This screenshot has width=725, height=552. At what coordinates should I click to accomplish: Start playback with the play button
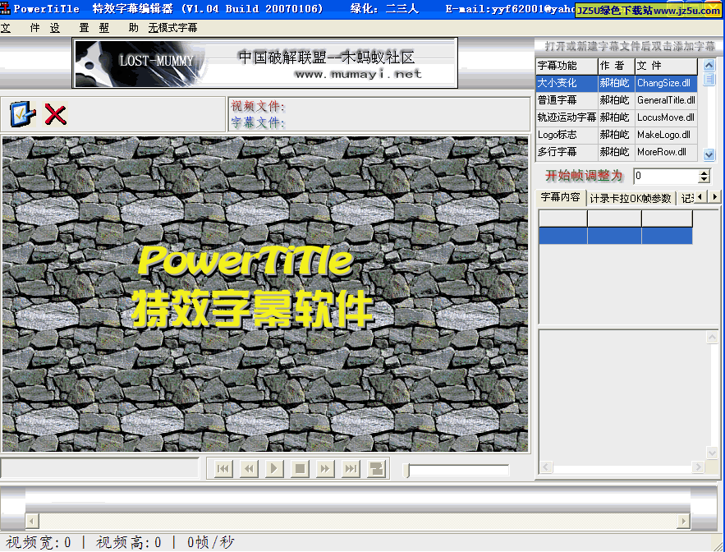coord(274,469)
